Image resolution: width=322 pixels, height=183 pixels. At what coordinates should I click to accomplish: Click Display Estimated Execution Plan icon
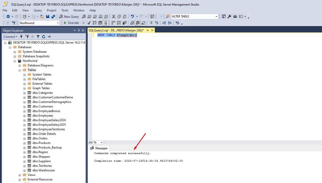95,23
